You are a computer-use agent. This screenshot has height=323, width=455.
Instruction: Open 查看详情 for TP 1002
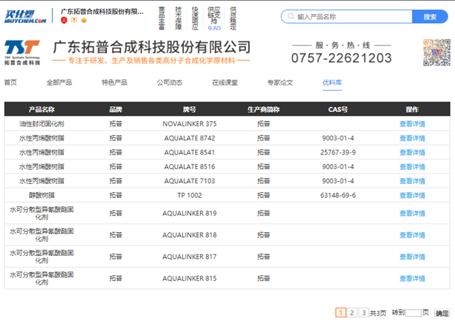point(412,195)
